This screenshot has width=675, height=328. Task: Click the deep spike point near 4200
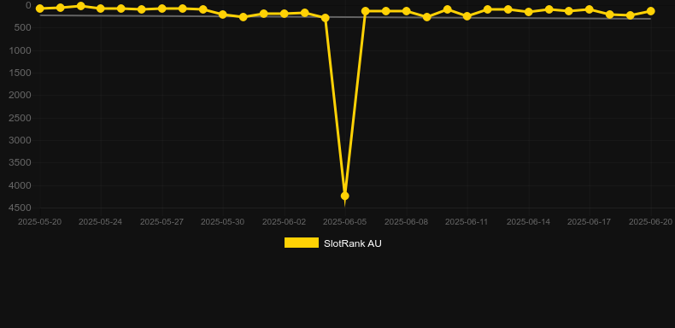(x=345, y=196)
